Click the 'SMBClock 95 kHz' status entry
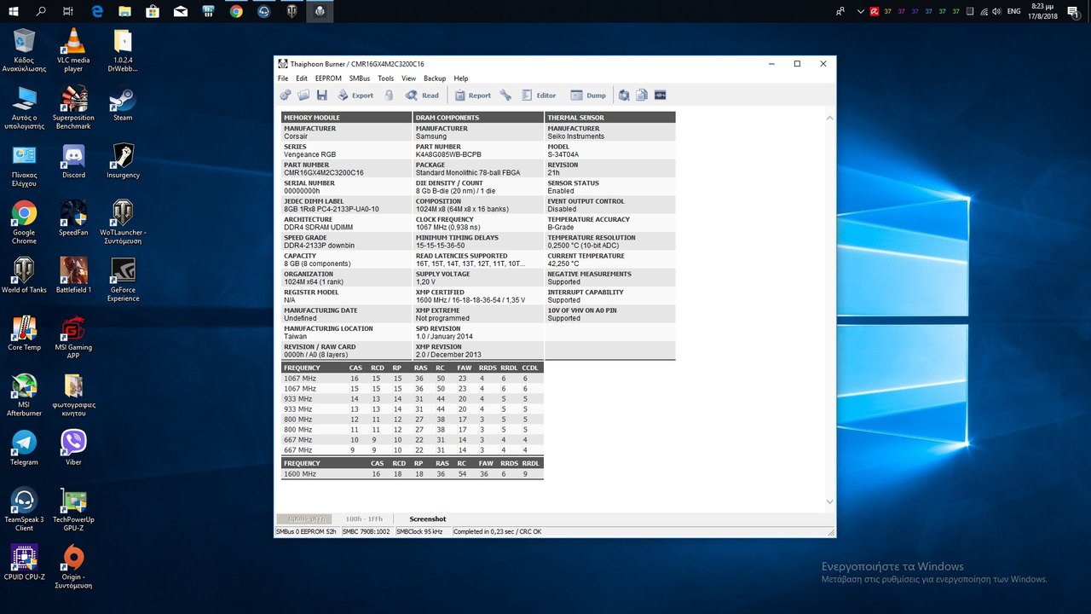This screenshot has height=614, width=1091. (418, 531)
